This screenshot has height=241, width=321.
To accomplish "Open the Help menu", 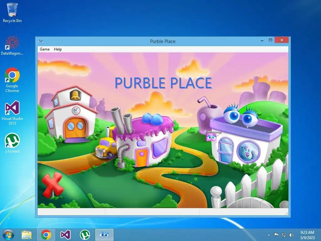I will pyautogui.click(x=58, y=49).
